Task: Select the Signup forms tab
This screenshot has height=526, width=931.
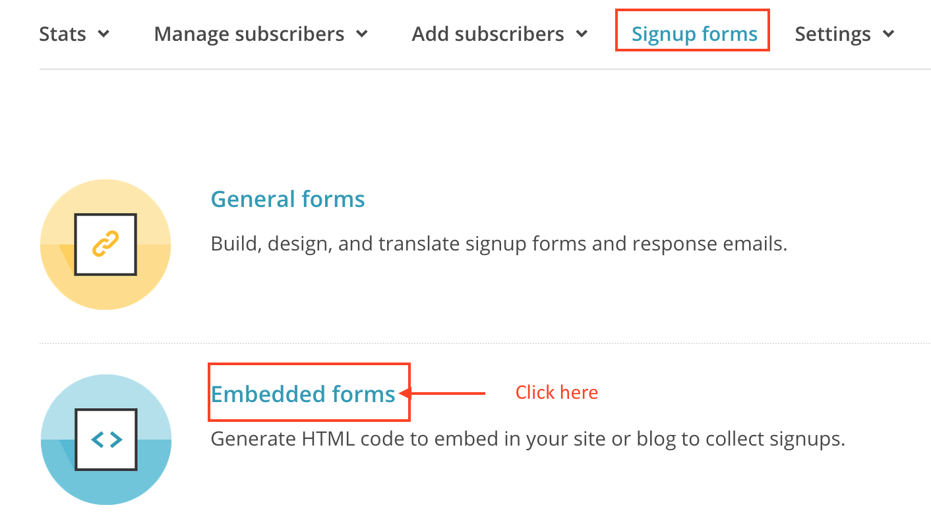Action: [x=694, y=34]
